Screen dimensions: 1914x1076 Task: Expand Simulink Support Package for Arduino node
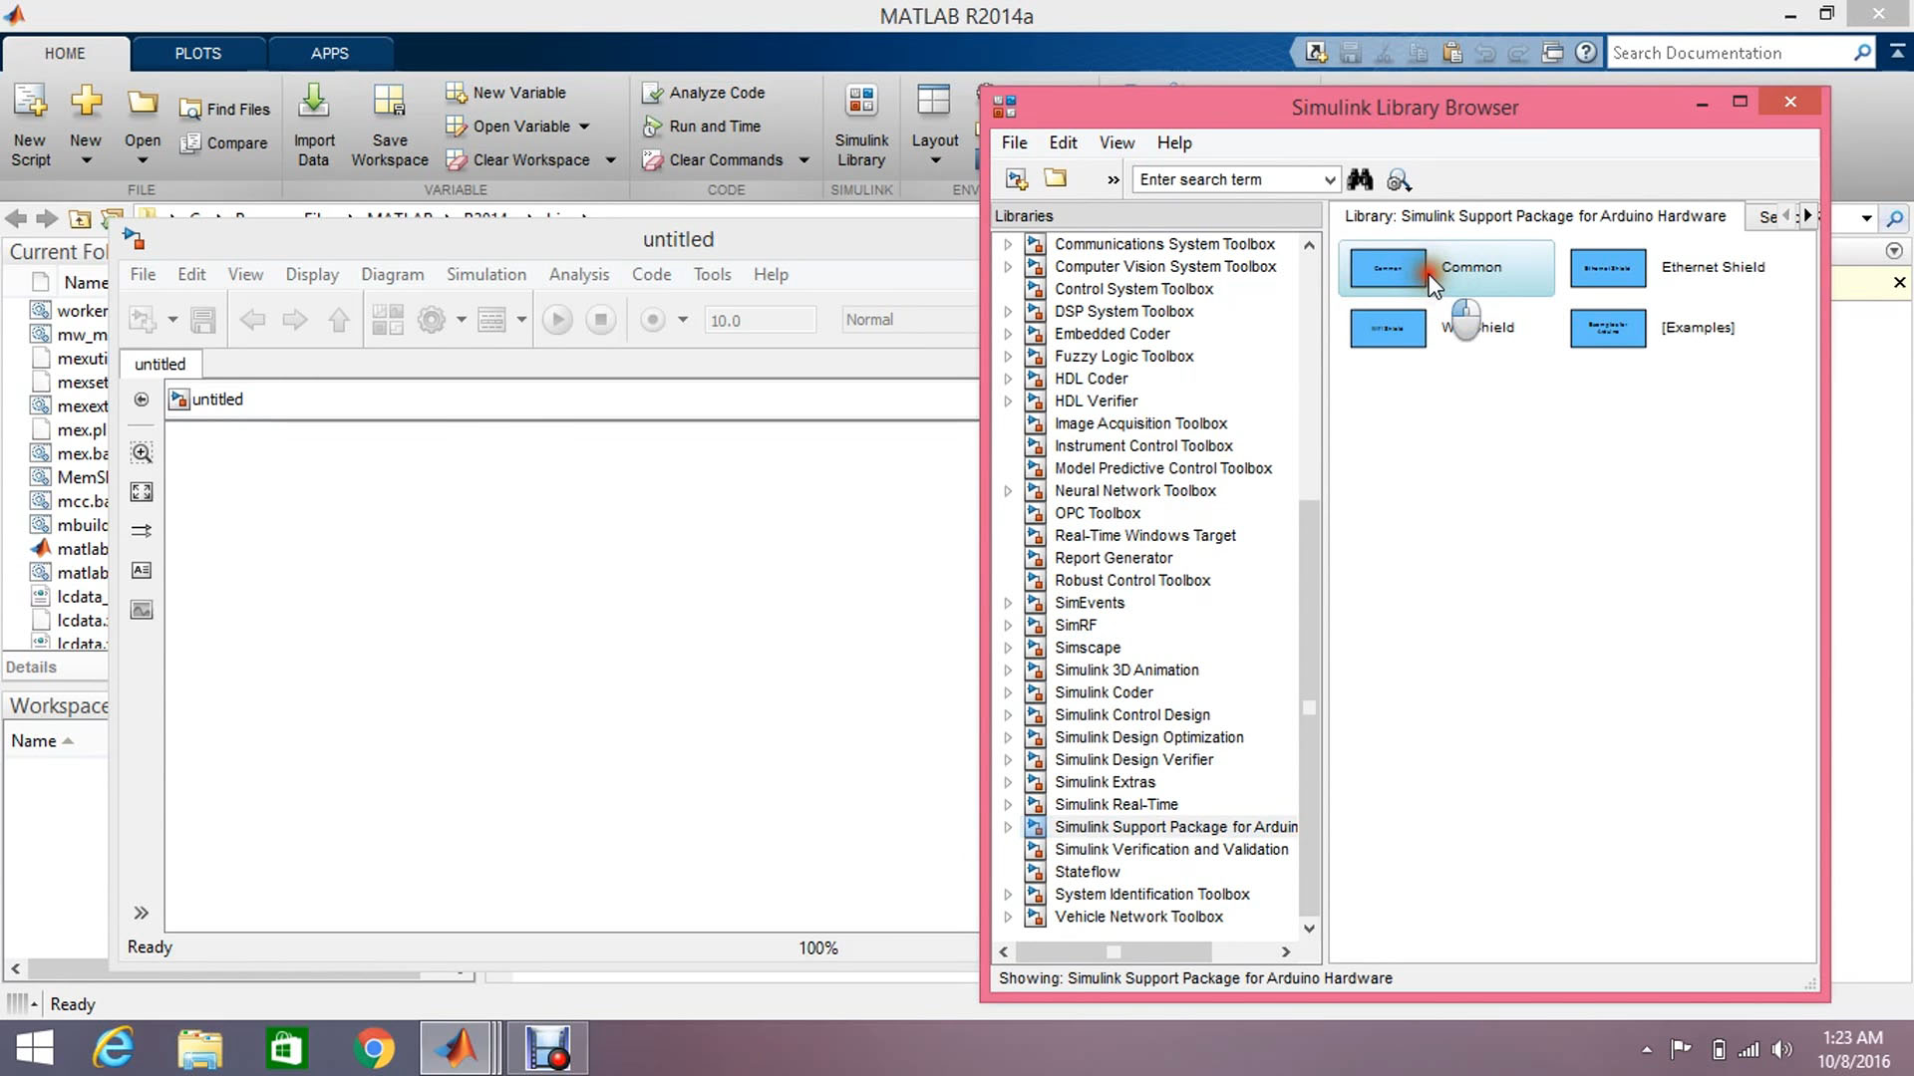pos(1008,827)
